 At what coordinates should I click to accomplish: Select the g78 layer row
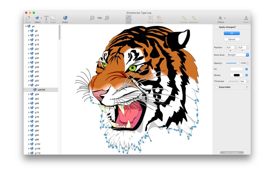[x=41, y=117]
